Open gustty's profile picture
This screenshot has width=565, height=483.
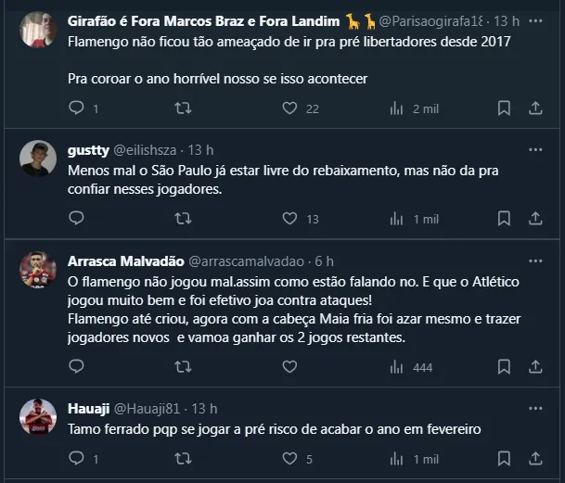(x=38, y=159)
